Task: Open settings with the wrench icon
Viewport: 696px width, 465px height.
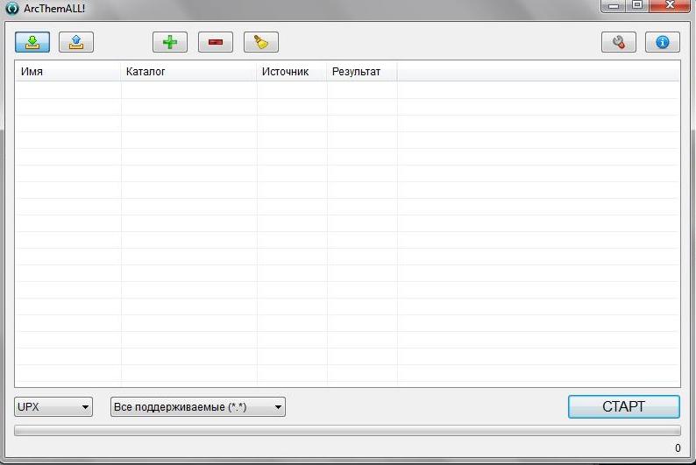Action: click(619, 42)
